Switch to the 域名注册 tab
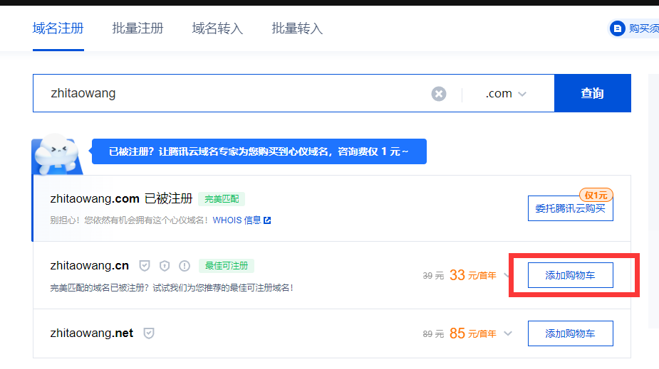This screenshot has width=659, height=369. [x=58, y=28]
